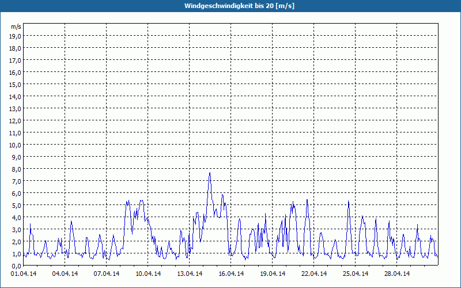This screenshot has width=461, height=288.
Task: Select the date label '01.04.14'
Action: click(24, 274)
